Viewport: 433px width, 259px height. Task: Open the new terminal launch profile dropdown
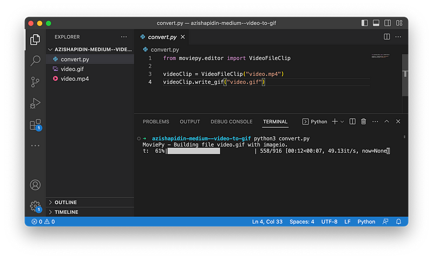(342, 121)
